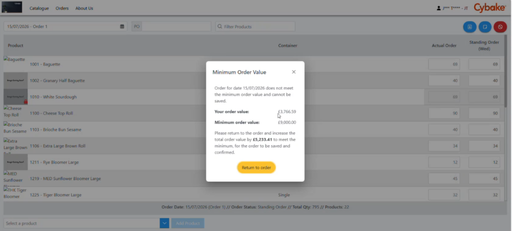
Task: Edit Actual Order quantity for Granary Half Baguette
Action: (x=444, y=80)
